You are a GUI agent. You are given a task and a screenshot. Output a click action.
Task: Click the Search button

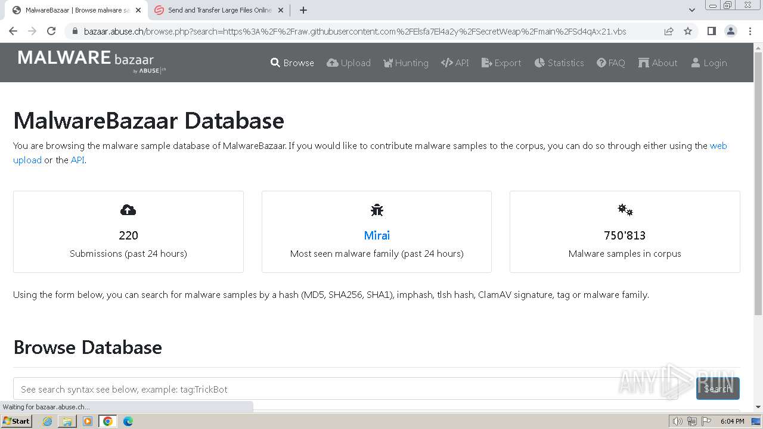pos(718,388)
